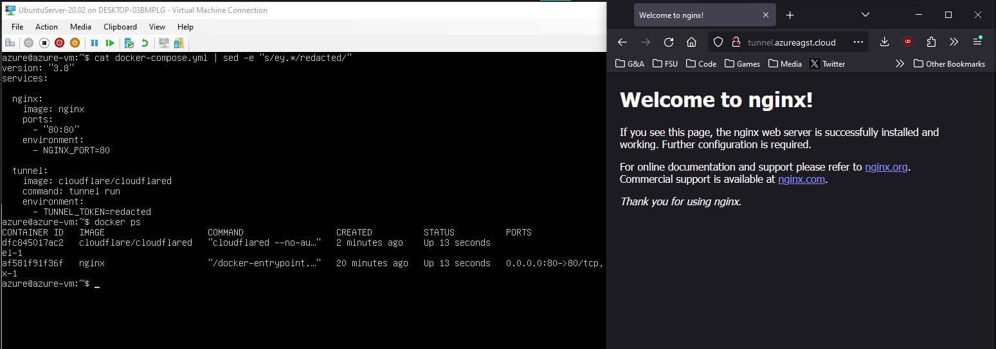Click 'command: tunnel run' in terminal
The height and width of the screenshot is (349, 996).
(71, 191)
